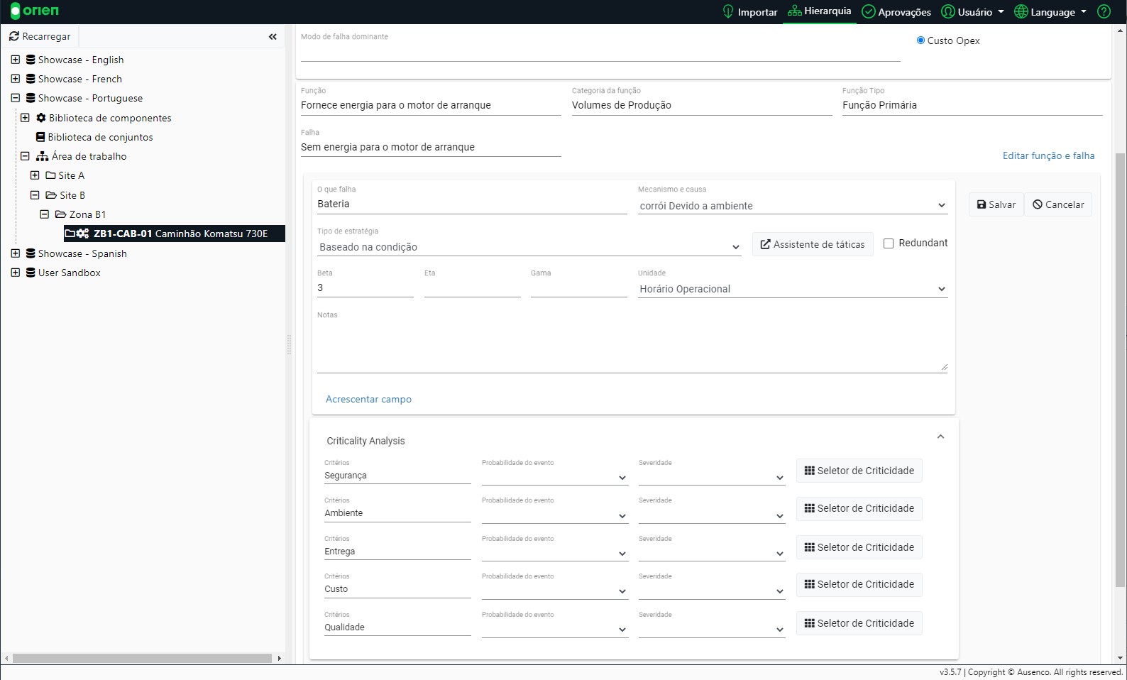1127x680 pixels.
Task: Click the Showcase - English database icon
Action: click(x=31, y=60)
